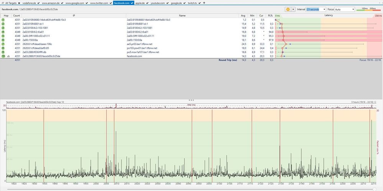Open the All Targets hamburger menu
This screenshot has height=191, width=383.
click(3, 3)
